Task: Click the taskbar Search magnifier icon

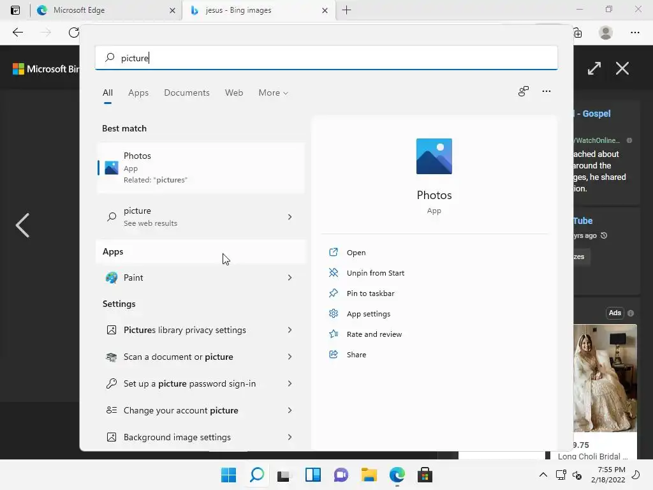Action: [x=257, y=475]
